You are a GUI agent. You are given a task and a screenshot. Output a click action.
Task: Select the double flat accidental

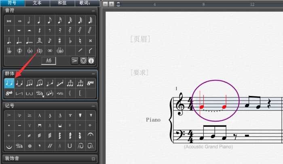pos(9,51)
